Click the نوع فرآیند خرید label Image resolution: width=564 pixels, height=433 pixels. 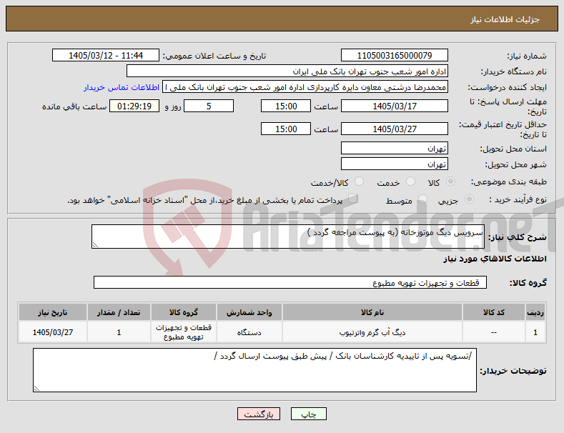518,199
